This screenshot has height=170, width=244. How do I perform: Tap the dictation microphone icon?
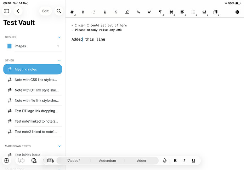click(165, 160)
